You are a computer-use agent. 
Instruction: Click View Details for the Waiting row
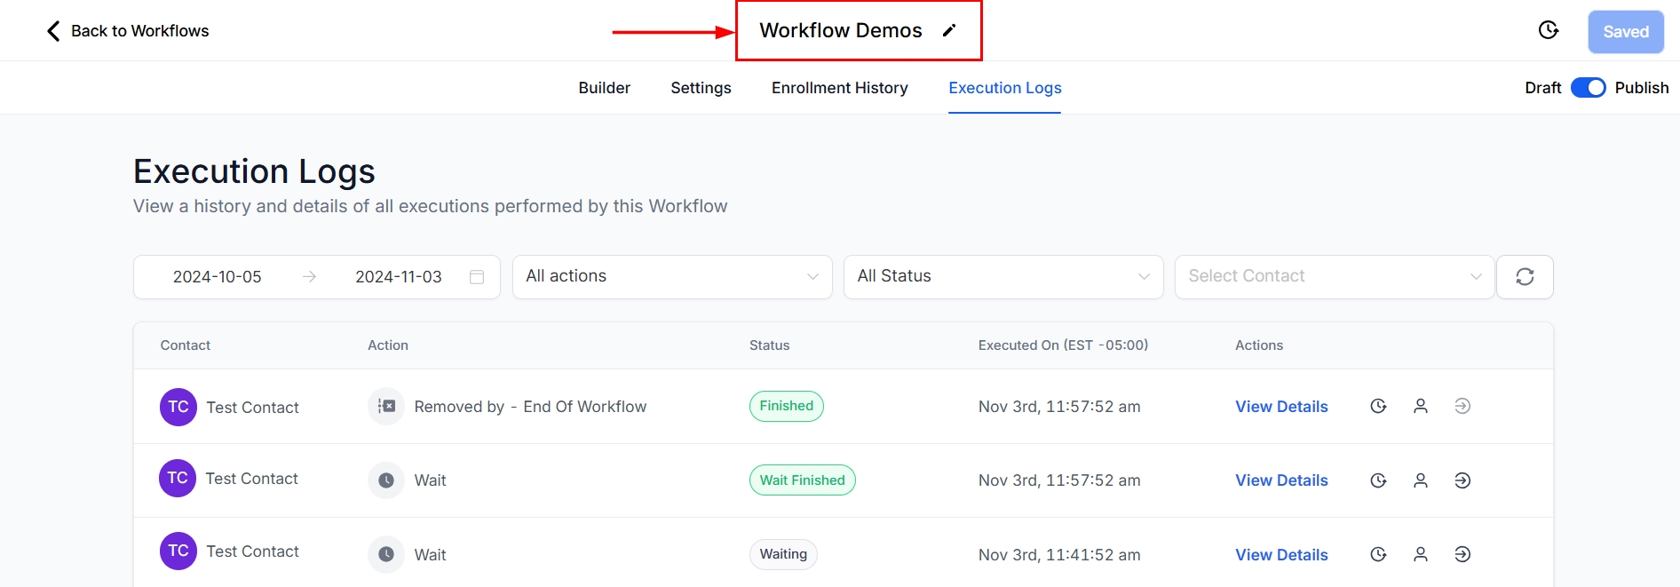1281,555
